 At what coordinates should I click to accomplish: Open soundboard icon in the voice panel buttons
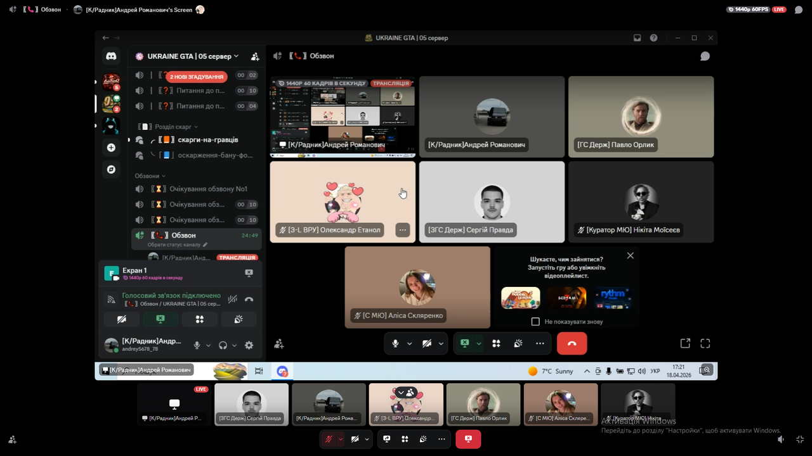(239, 319)
